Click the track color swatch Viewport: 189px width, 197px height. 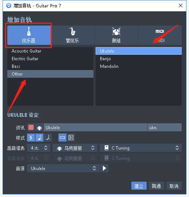tap(31, 127)
